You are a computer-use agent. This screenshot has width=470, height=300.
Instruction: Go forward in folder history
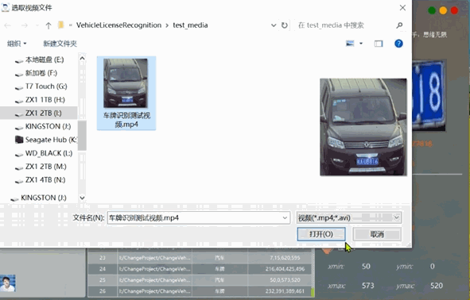pyautogui.click(x=25, y=25)
